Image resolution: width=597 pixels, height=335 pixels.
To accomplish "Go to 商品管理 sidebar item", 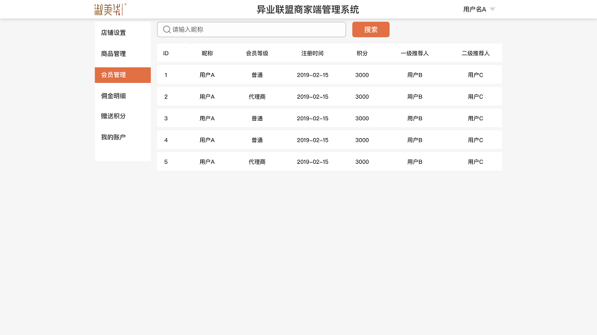I will (114, 53).
